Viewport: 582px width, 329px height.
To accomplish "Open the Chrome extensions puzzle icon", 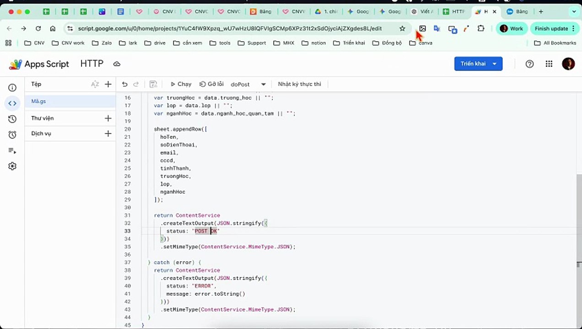I will [481, 28].
